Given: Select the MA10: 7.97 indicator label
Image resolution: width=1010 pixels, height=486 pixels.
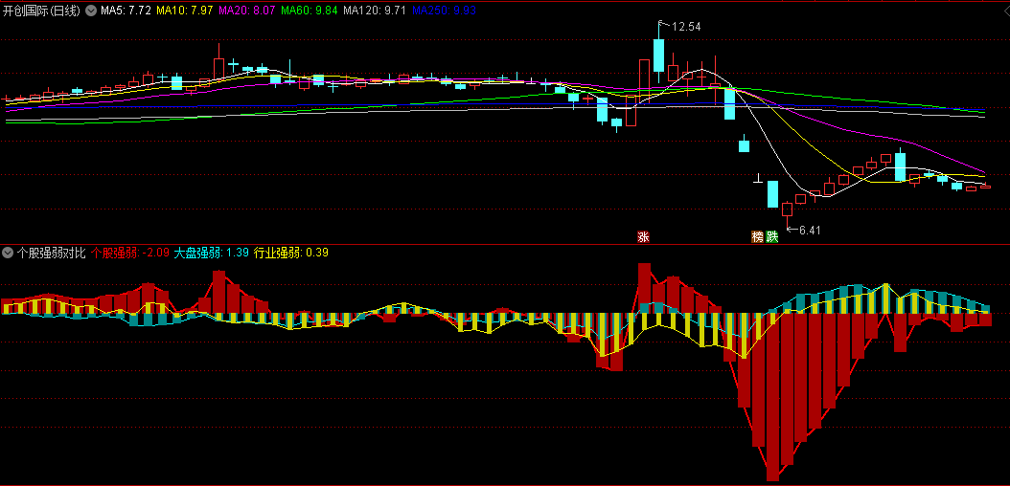Looking at the screenshot, I should click(186, 11).
